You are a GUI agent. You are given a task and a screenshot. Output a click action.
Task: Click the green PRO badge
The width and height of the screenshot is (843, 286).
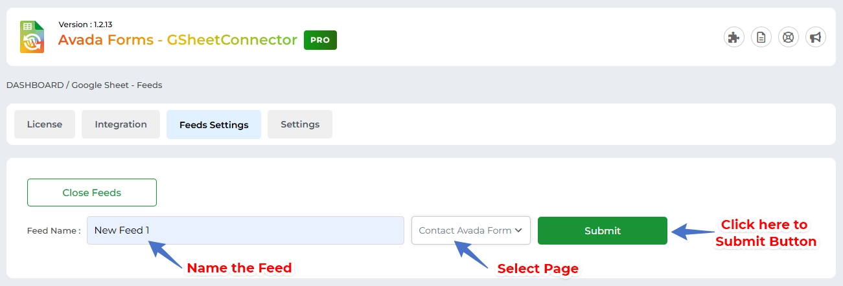(320, 39)
